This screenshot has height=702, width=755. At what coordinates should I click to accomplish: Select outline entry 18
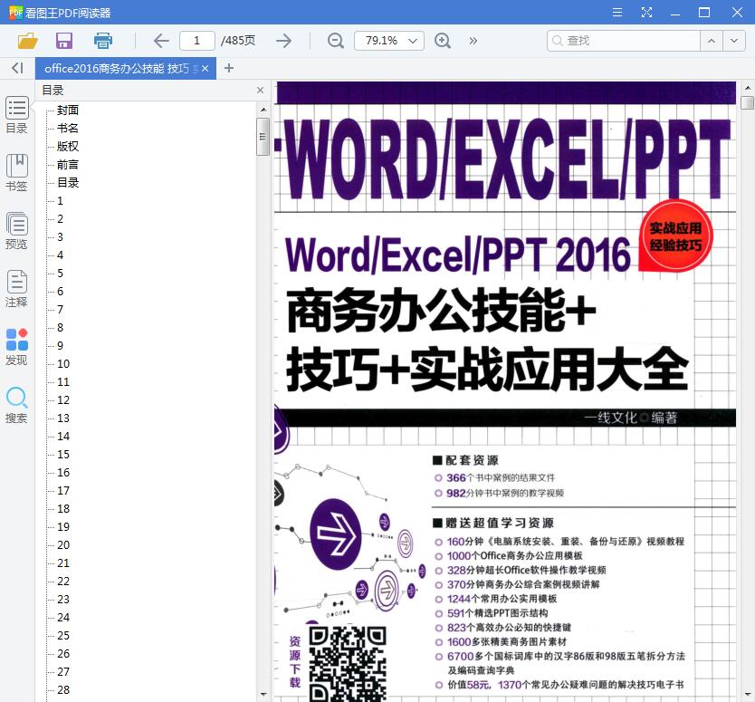63,509
